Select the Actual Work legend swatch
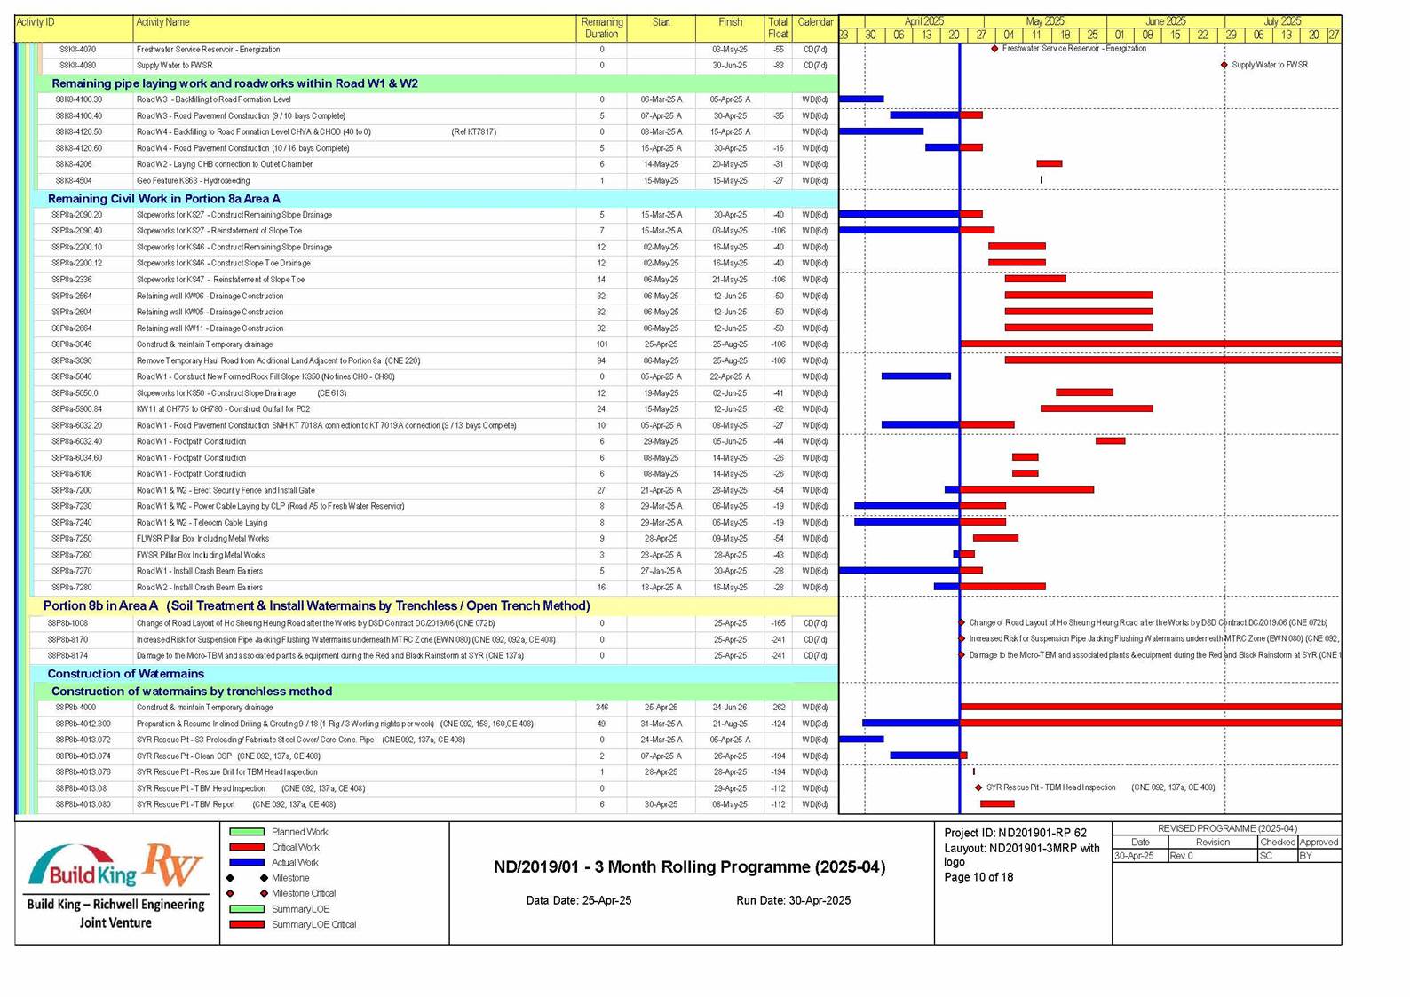 [x=247, y=862]
